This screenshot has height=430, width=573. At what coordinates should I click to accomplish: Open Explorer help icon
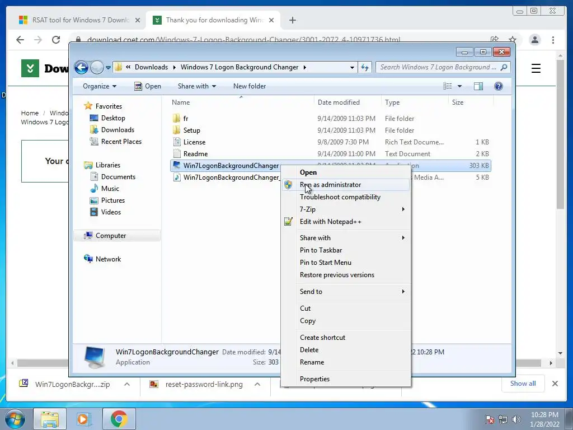[x=499, y=86]
